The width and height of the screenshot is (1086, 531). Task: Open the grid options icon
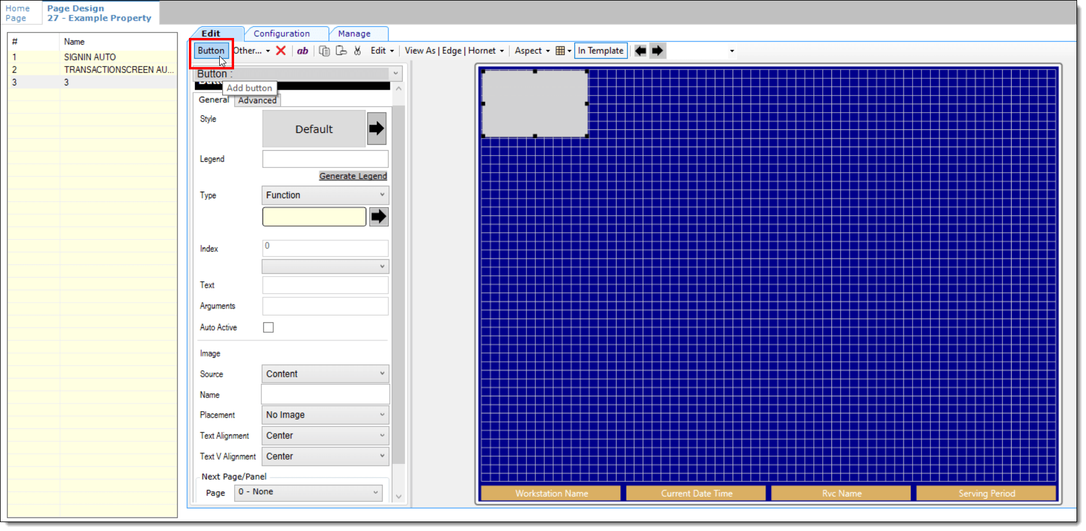pos(562,51)
